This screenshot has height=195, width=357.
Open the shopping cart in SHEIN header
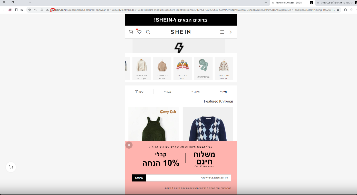131,32
